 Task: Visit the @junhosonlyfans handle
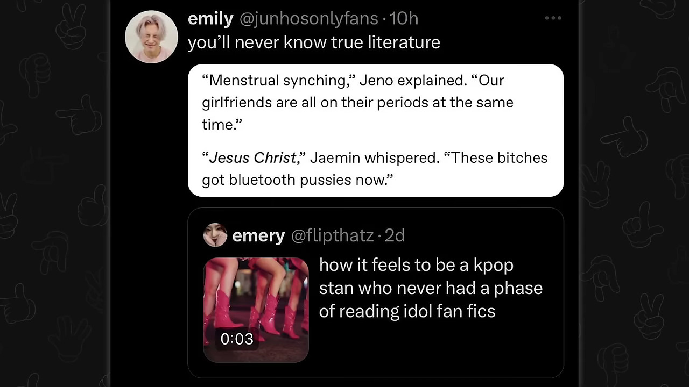[308, 19]
